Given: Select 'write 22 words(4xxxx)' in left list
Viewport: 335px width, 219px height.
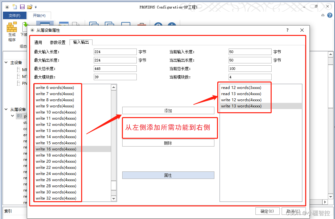Looking at the screenshot, I should (73, 168).
